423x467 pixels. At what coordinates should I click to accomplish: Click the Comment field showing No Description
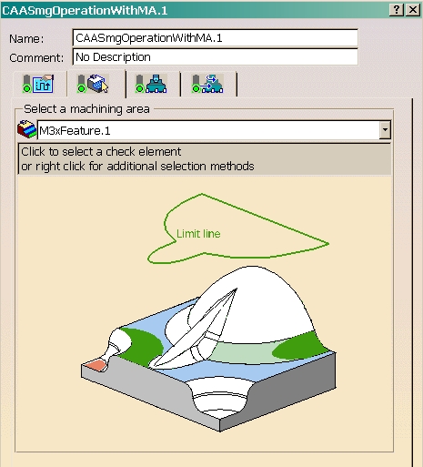point(215,57)
